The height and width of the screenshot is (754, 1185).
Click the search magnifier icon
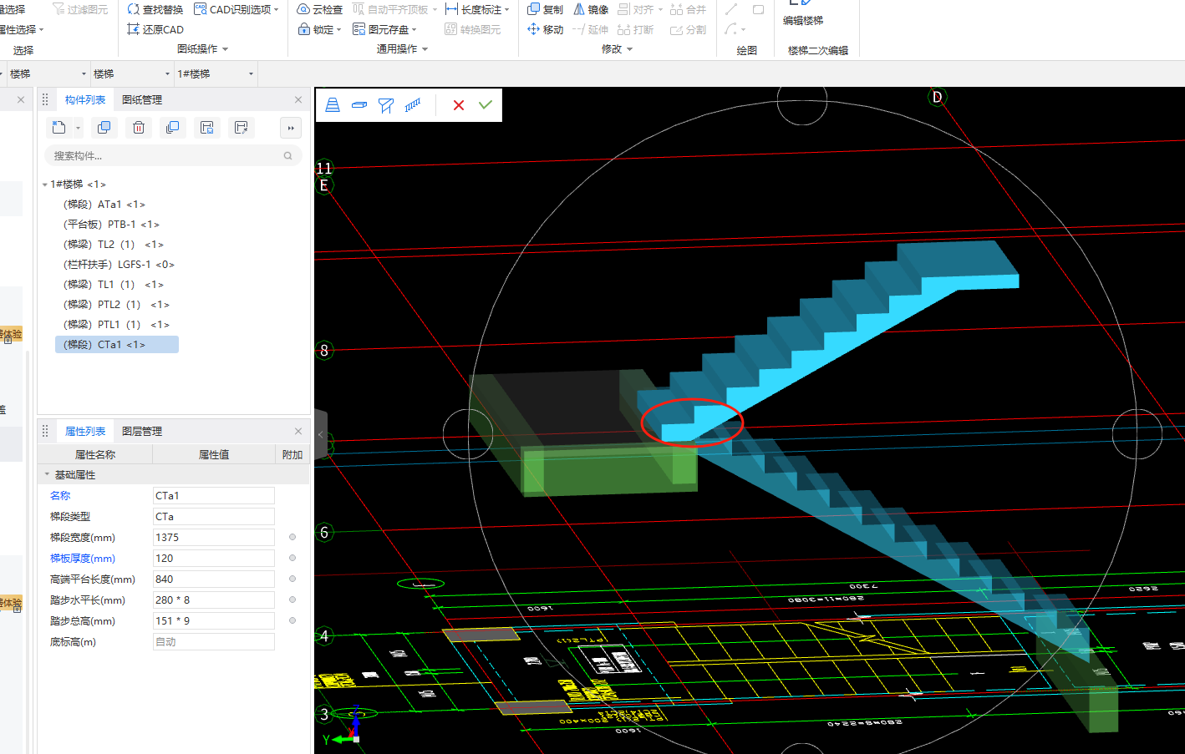(x=287, y=156)
